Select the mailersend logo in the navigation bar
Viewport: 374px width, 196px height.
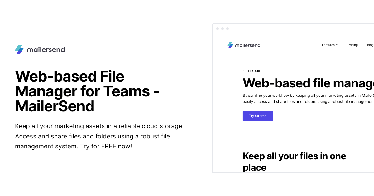coord(244,45)
